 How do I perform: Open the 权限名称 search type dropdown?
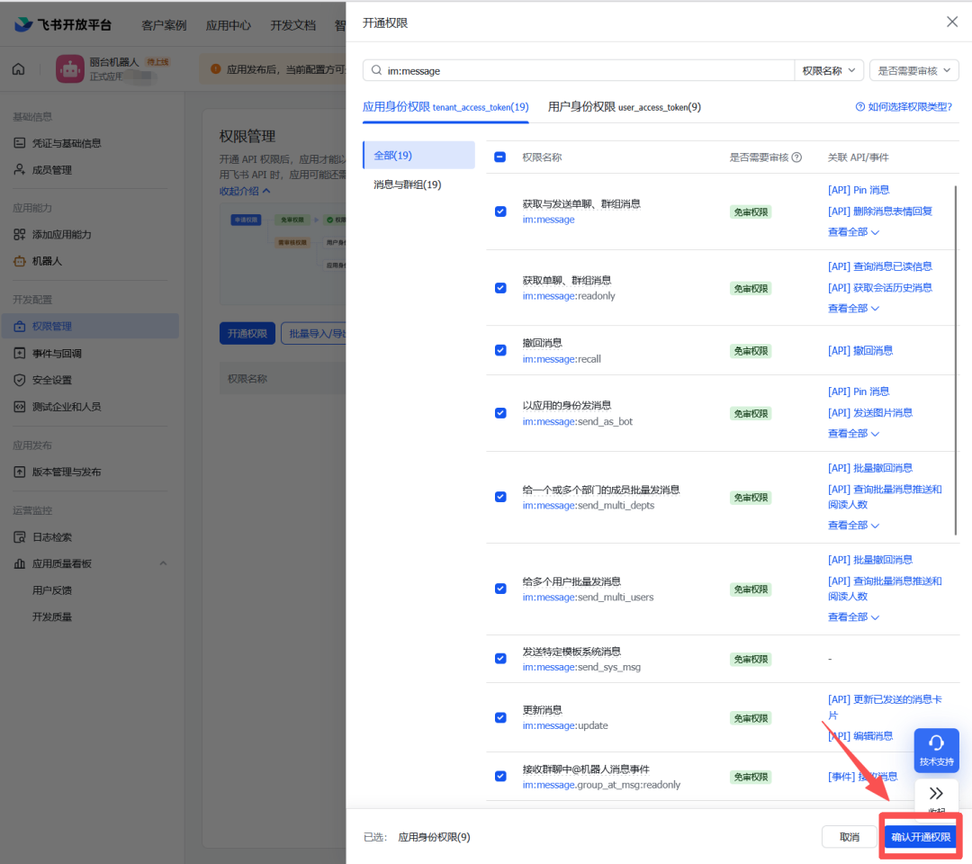(x=829, y=71)
